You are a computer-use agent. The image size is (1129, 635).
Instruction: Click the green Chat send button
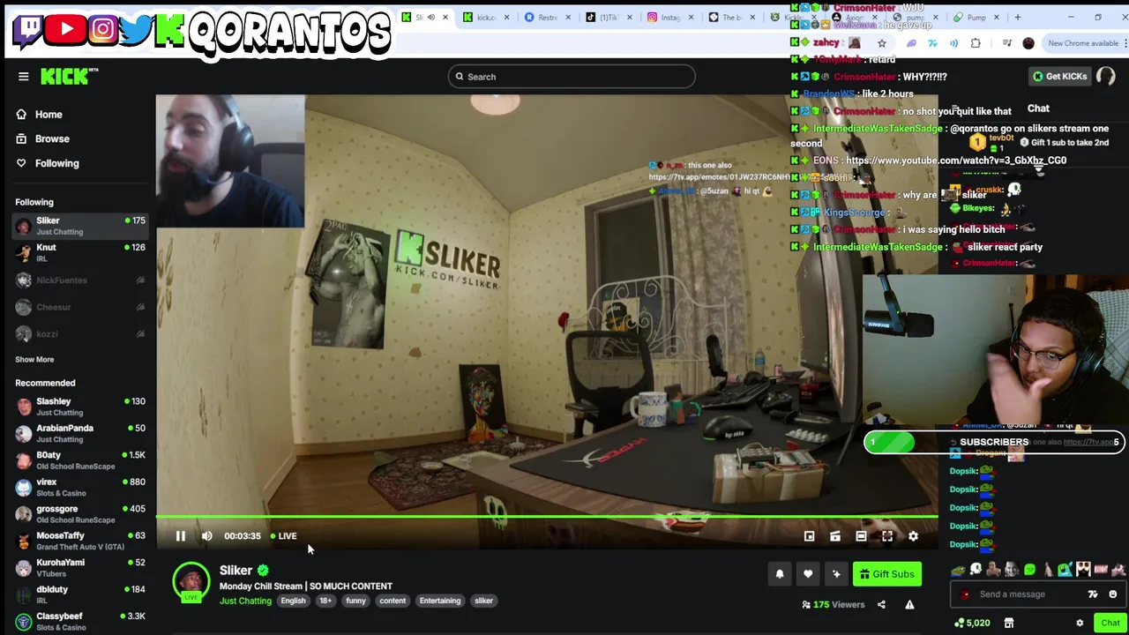(1110, 624)
